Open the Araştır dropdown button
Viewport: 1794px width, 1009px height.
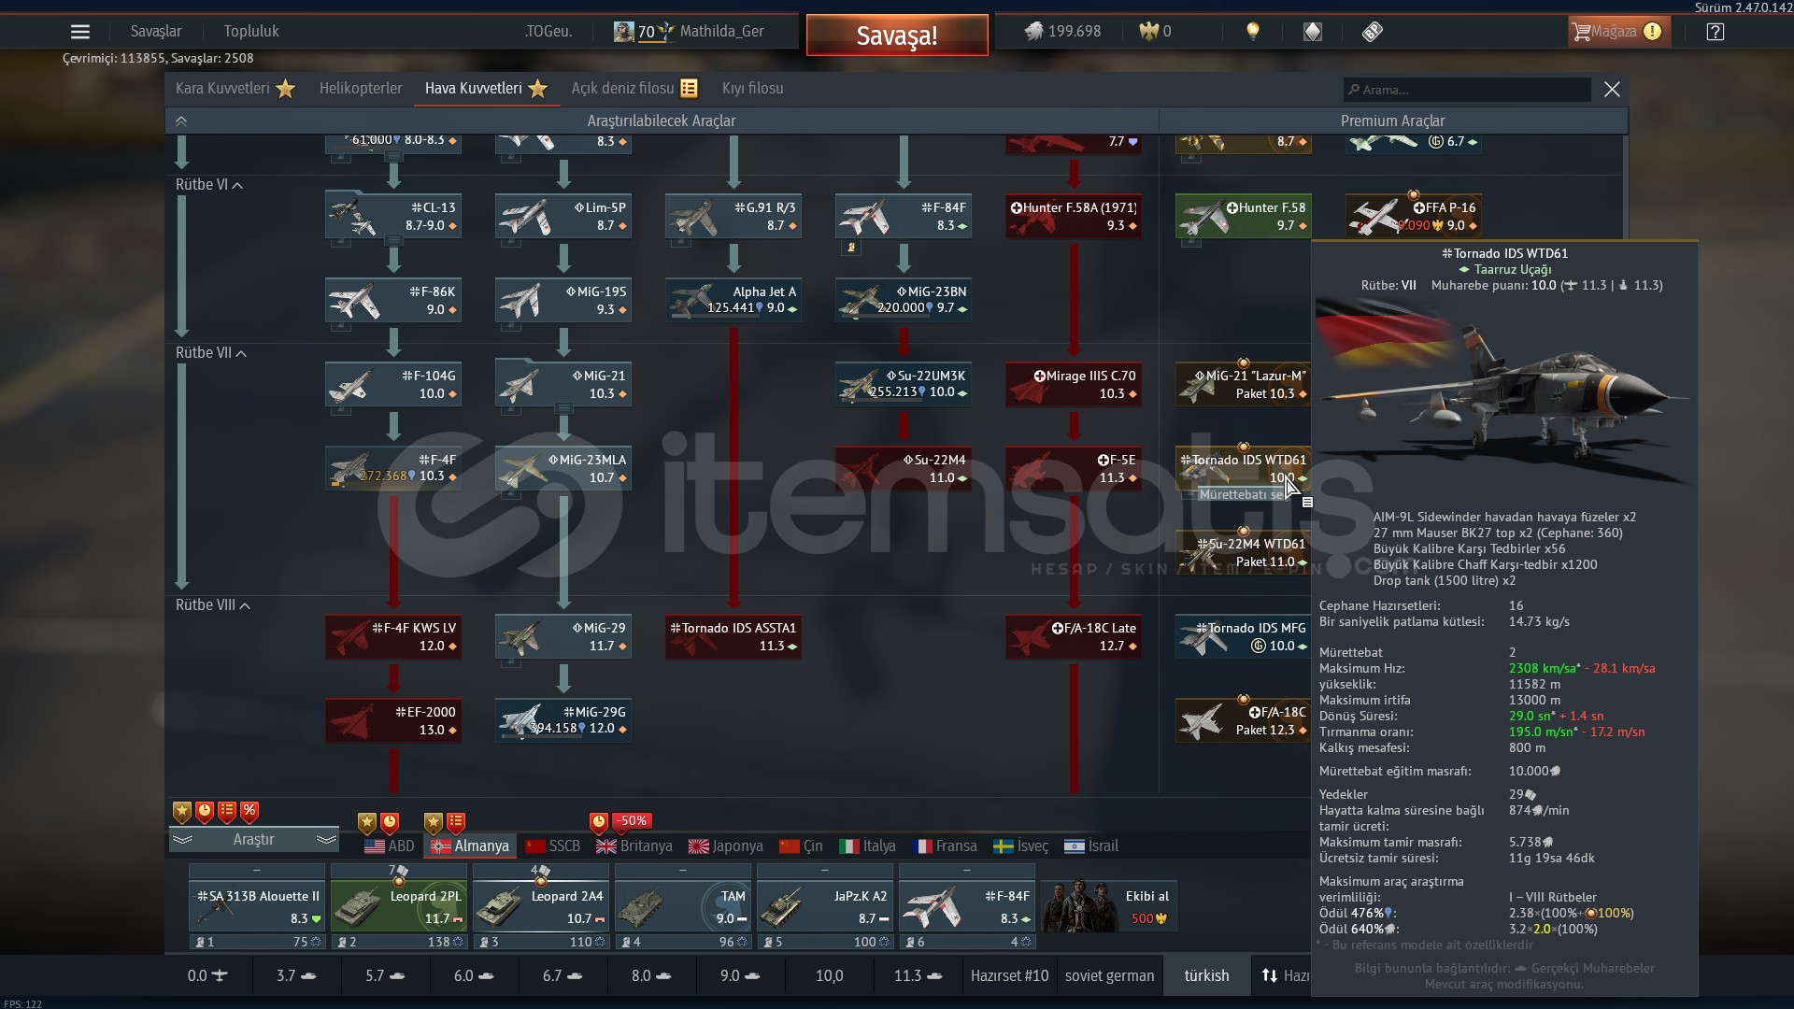[x=253, y=840]
